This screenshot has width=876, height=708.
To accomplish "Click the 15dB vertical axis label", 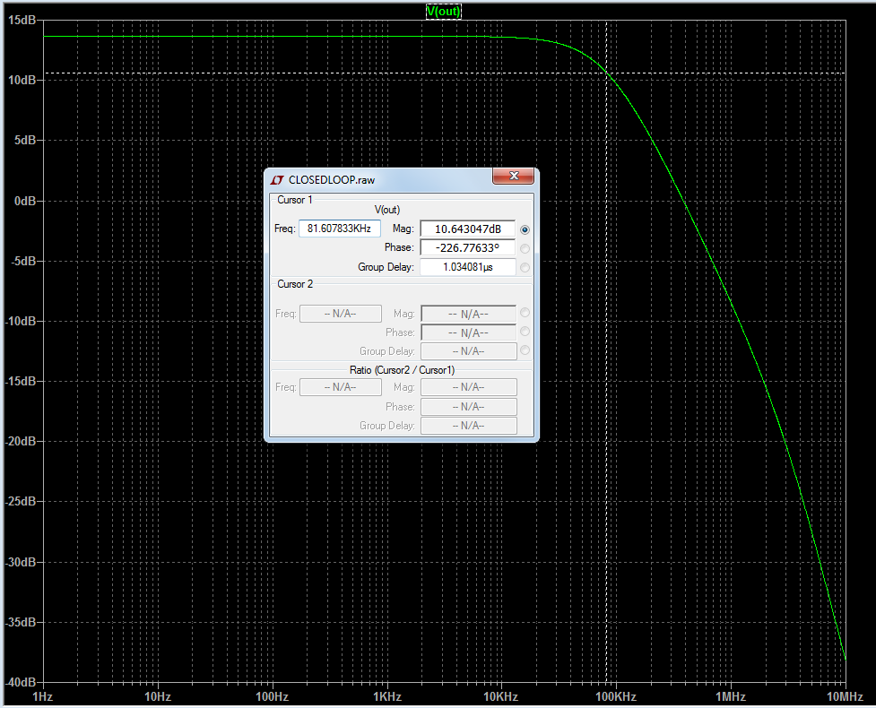I will coord(22,20).
